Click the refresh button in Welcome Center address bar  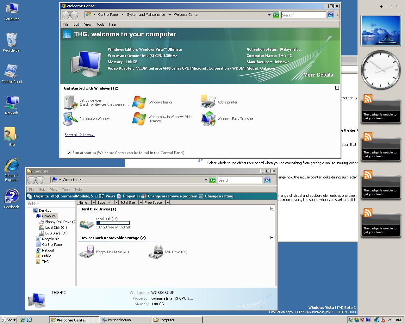[x=276, y=15]
